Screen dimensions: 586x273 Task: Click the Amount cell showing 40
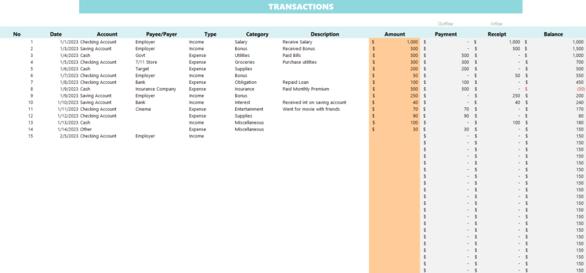click(x=394, y=102)
